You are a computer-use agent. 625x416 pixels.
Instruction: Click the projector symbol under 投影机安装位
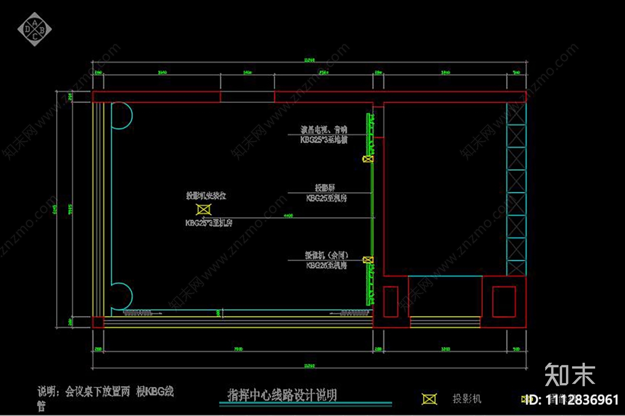point(204,209)
